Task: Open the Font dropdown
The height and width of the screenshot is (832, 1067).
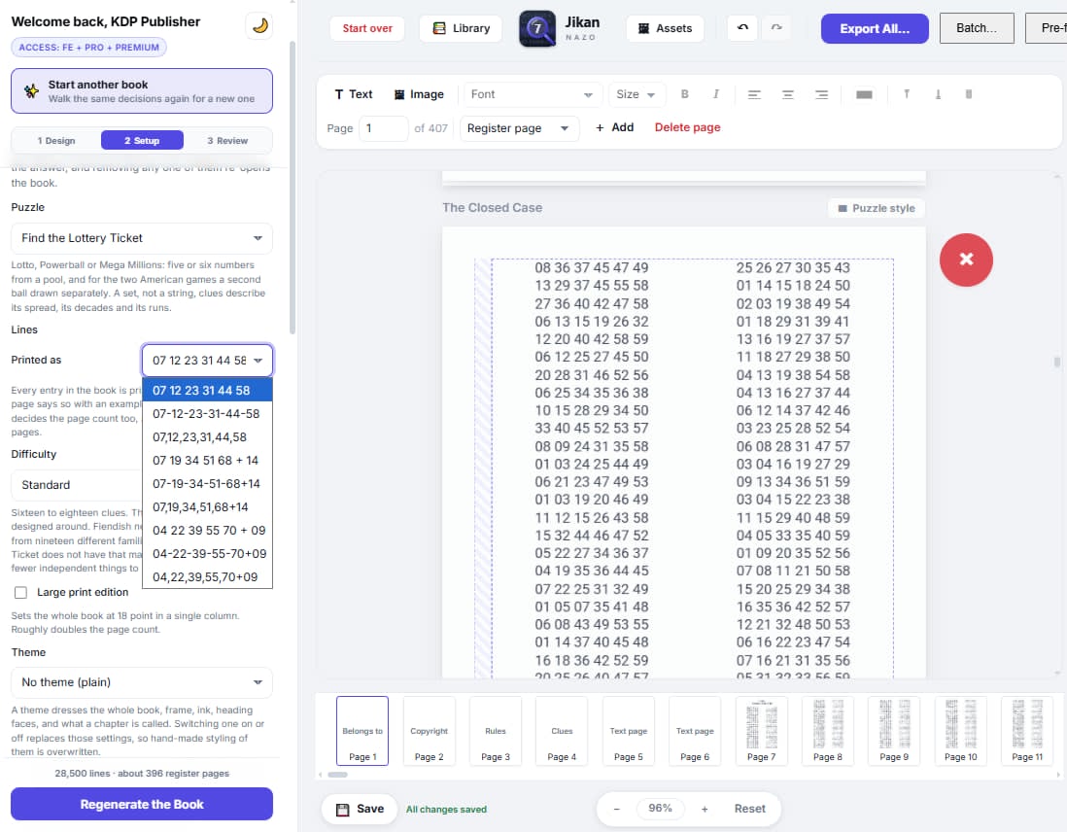Action: (x=533, y=94)
